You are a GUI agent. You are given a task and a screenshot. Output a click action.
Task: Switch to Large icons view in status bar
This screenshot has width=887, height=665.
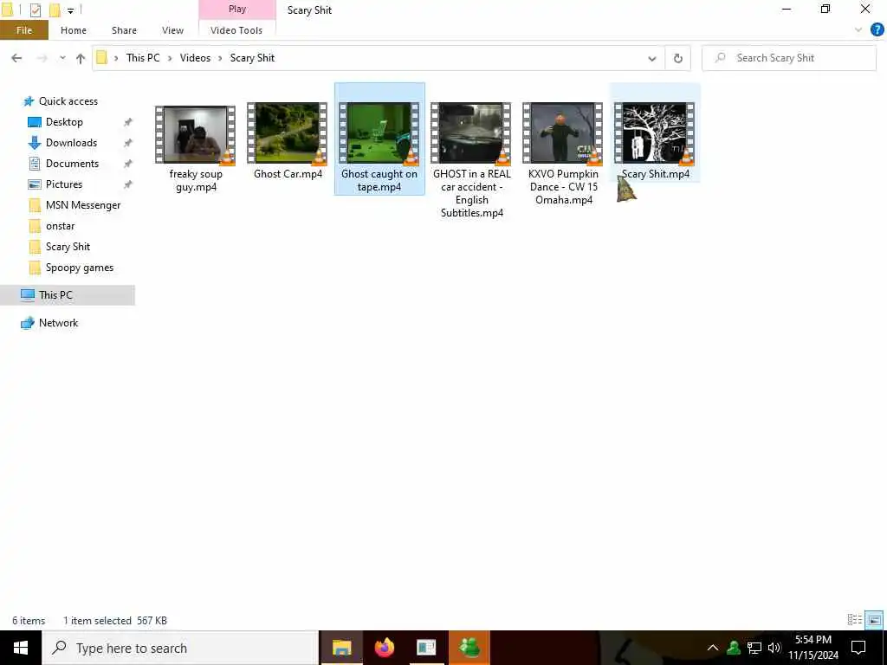click(874, 620)
